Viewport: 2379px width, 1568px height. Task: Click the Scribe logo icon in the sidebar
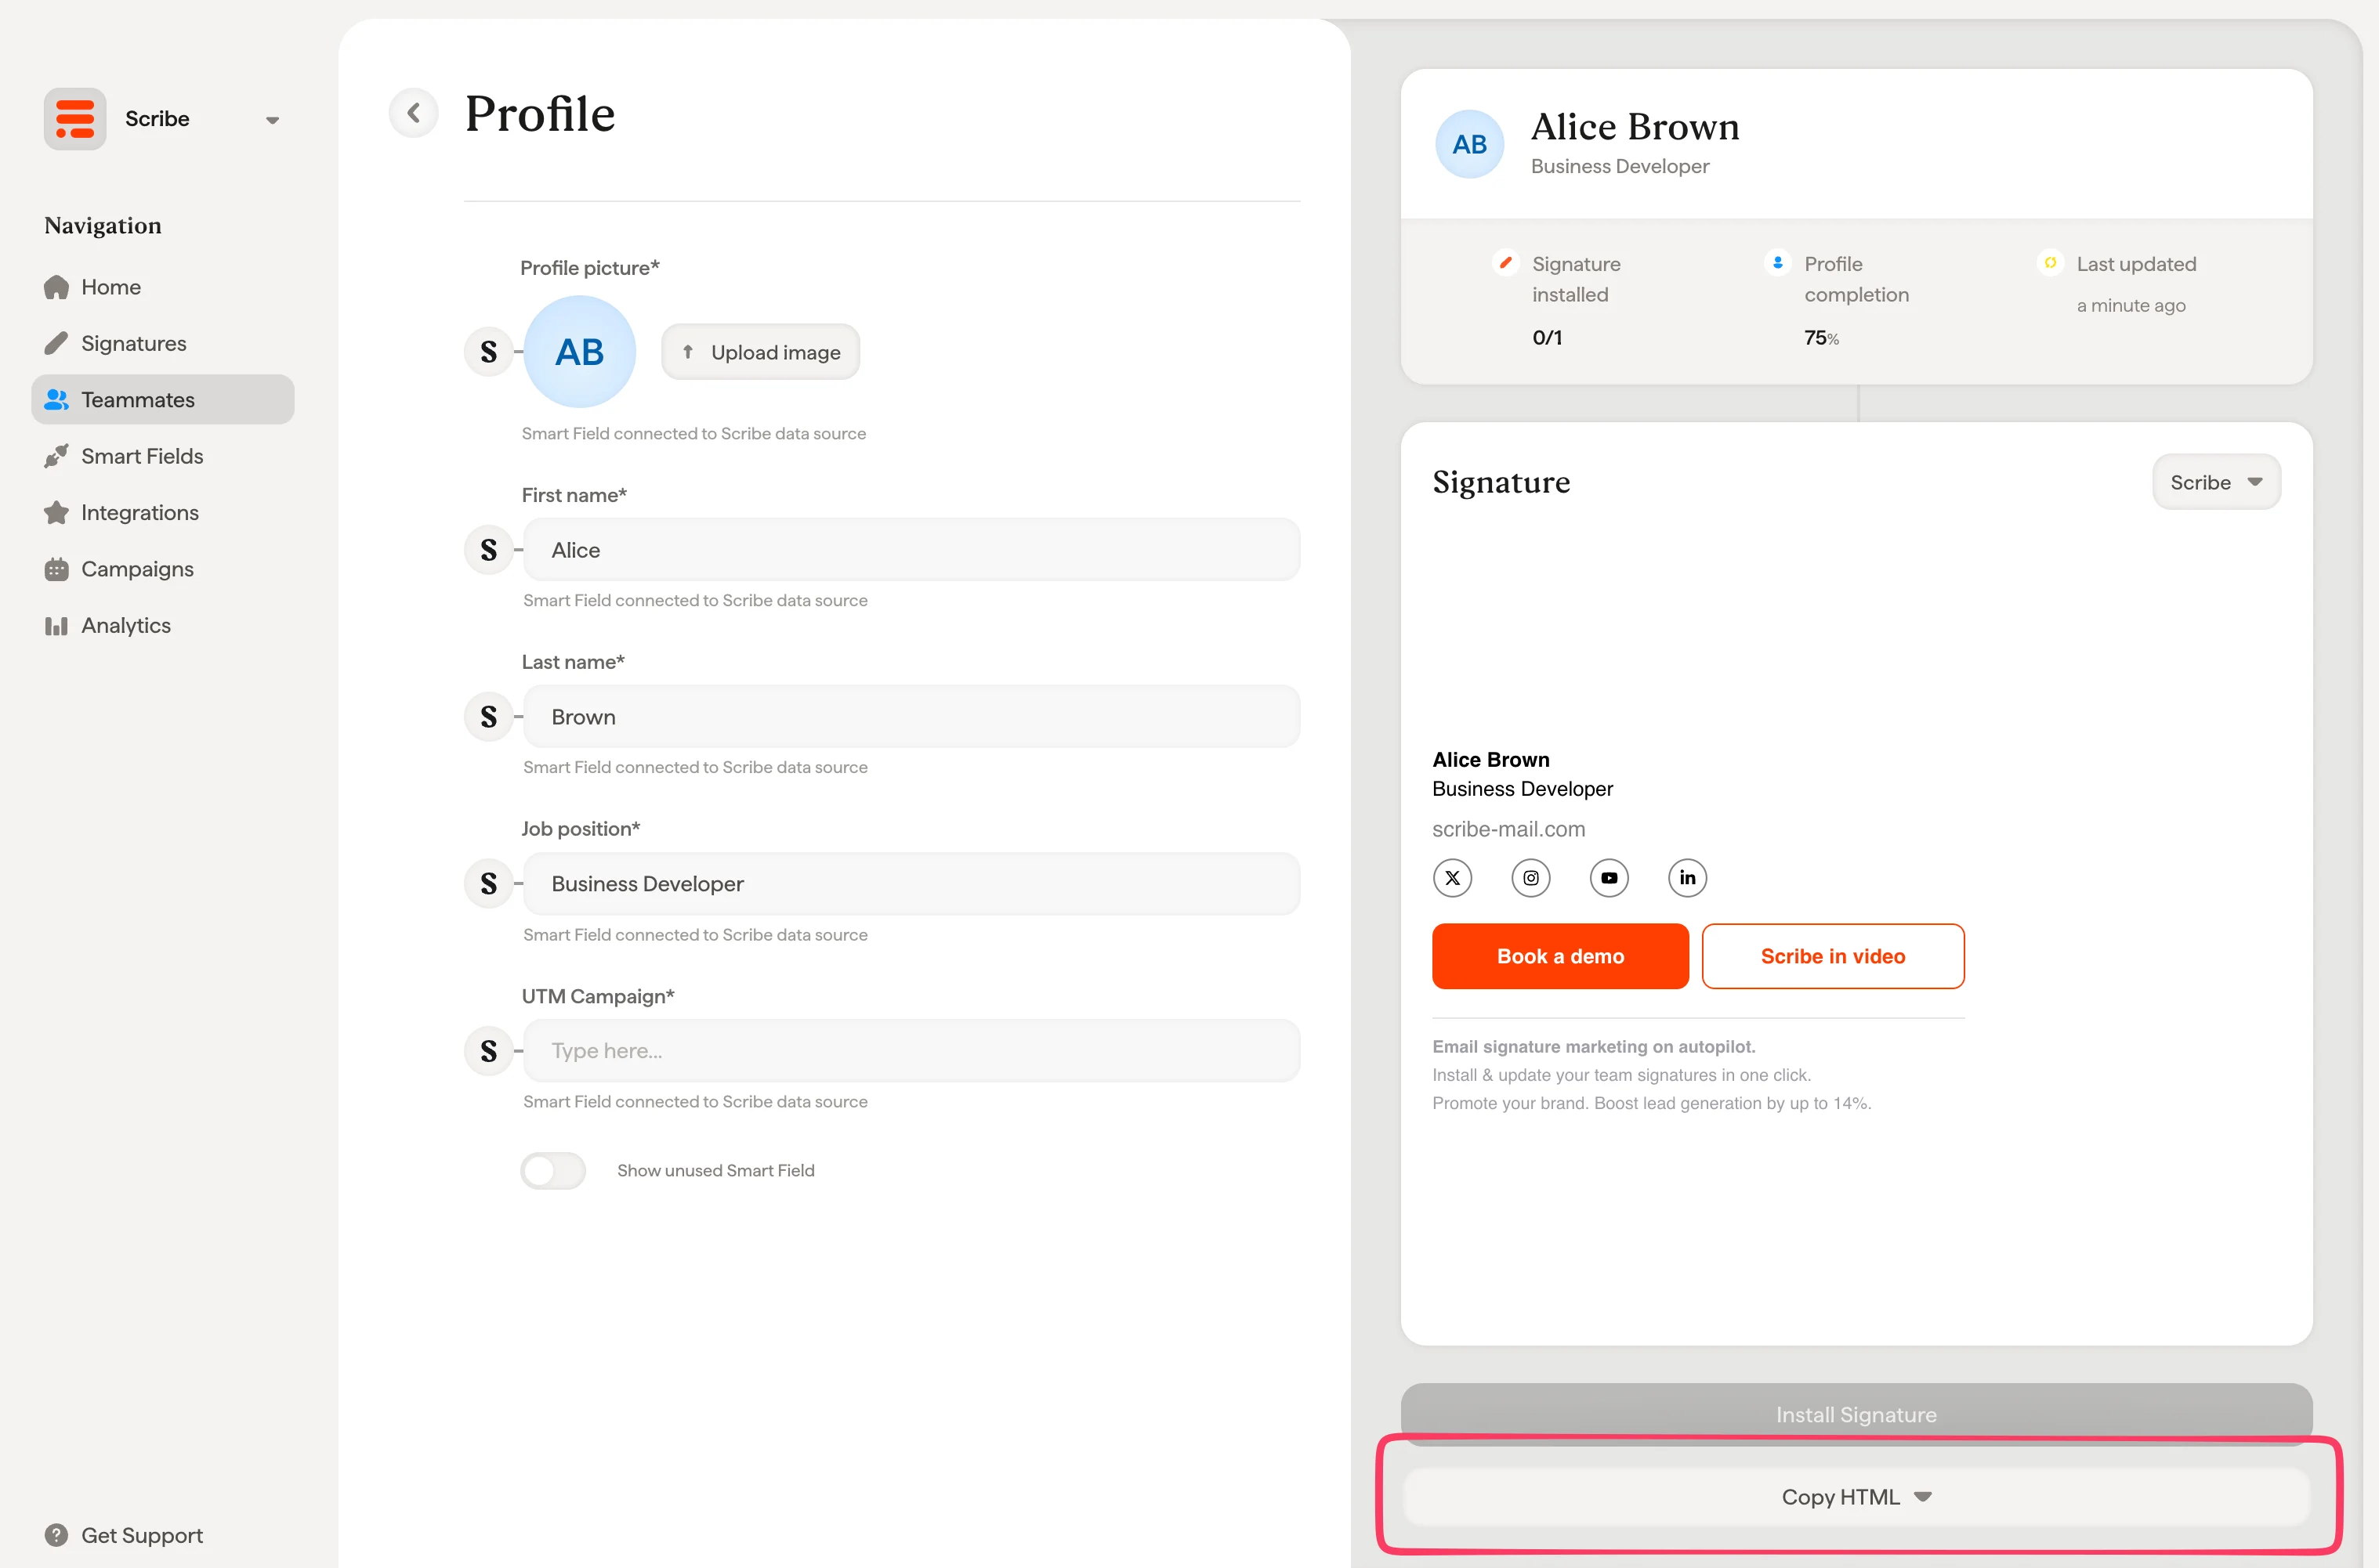[x=75, y=119]
